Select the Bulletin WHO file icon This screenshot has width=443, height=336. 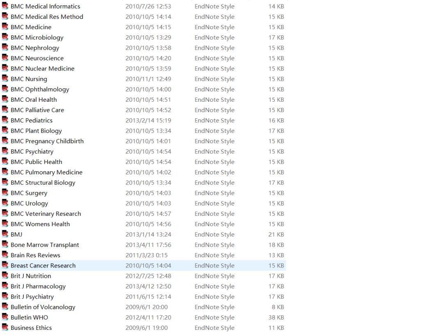point(5,316)
